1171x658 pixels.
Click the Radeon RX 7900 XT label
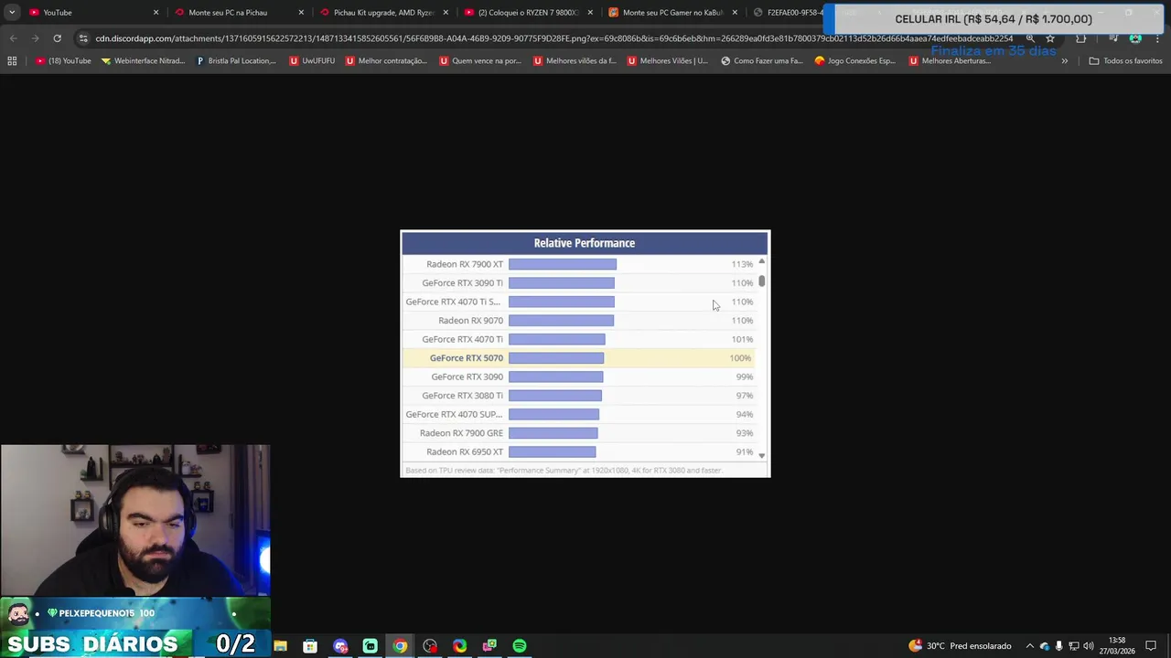click(x=465, y=264)
